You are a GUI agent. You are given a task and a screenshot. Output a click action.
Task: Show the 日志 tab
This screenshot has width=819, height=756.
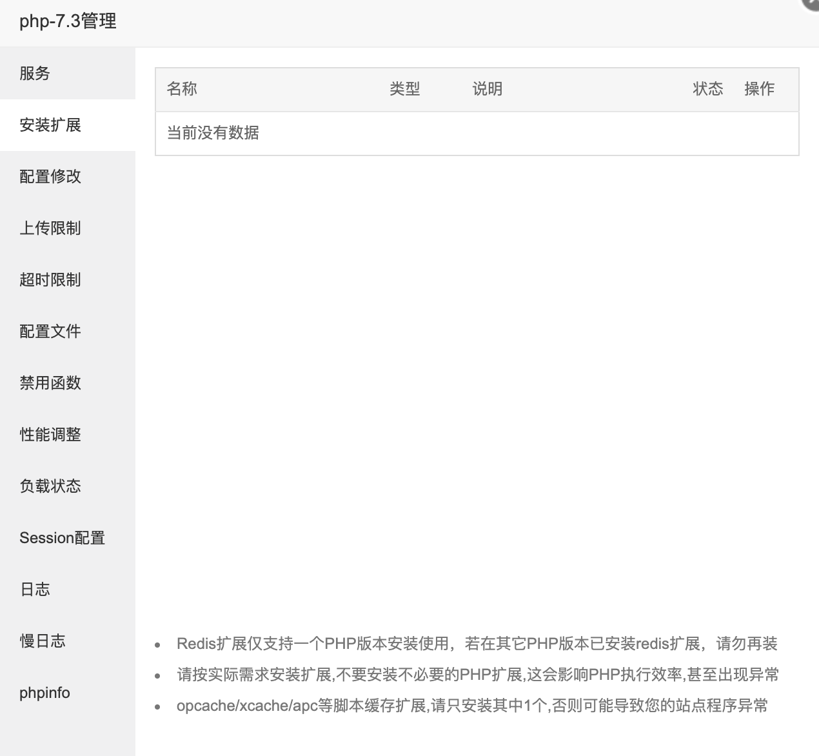pos(68,590)
